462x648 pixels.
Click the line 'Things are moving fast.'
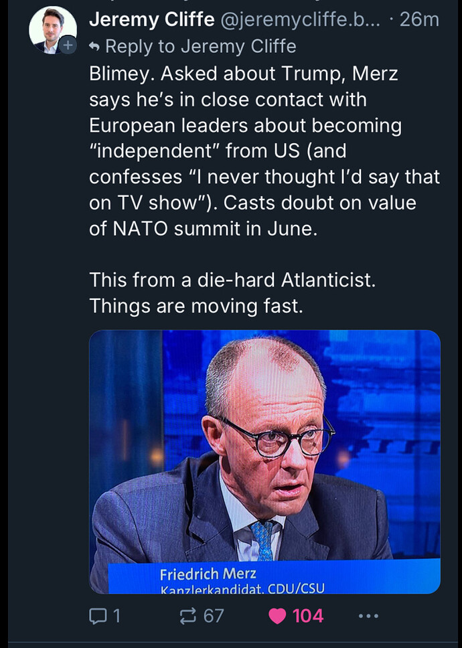[x=196, y=306]
